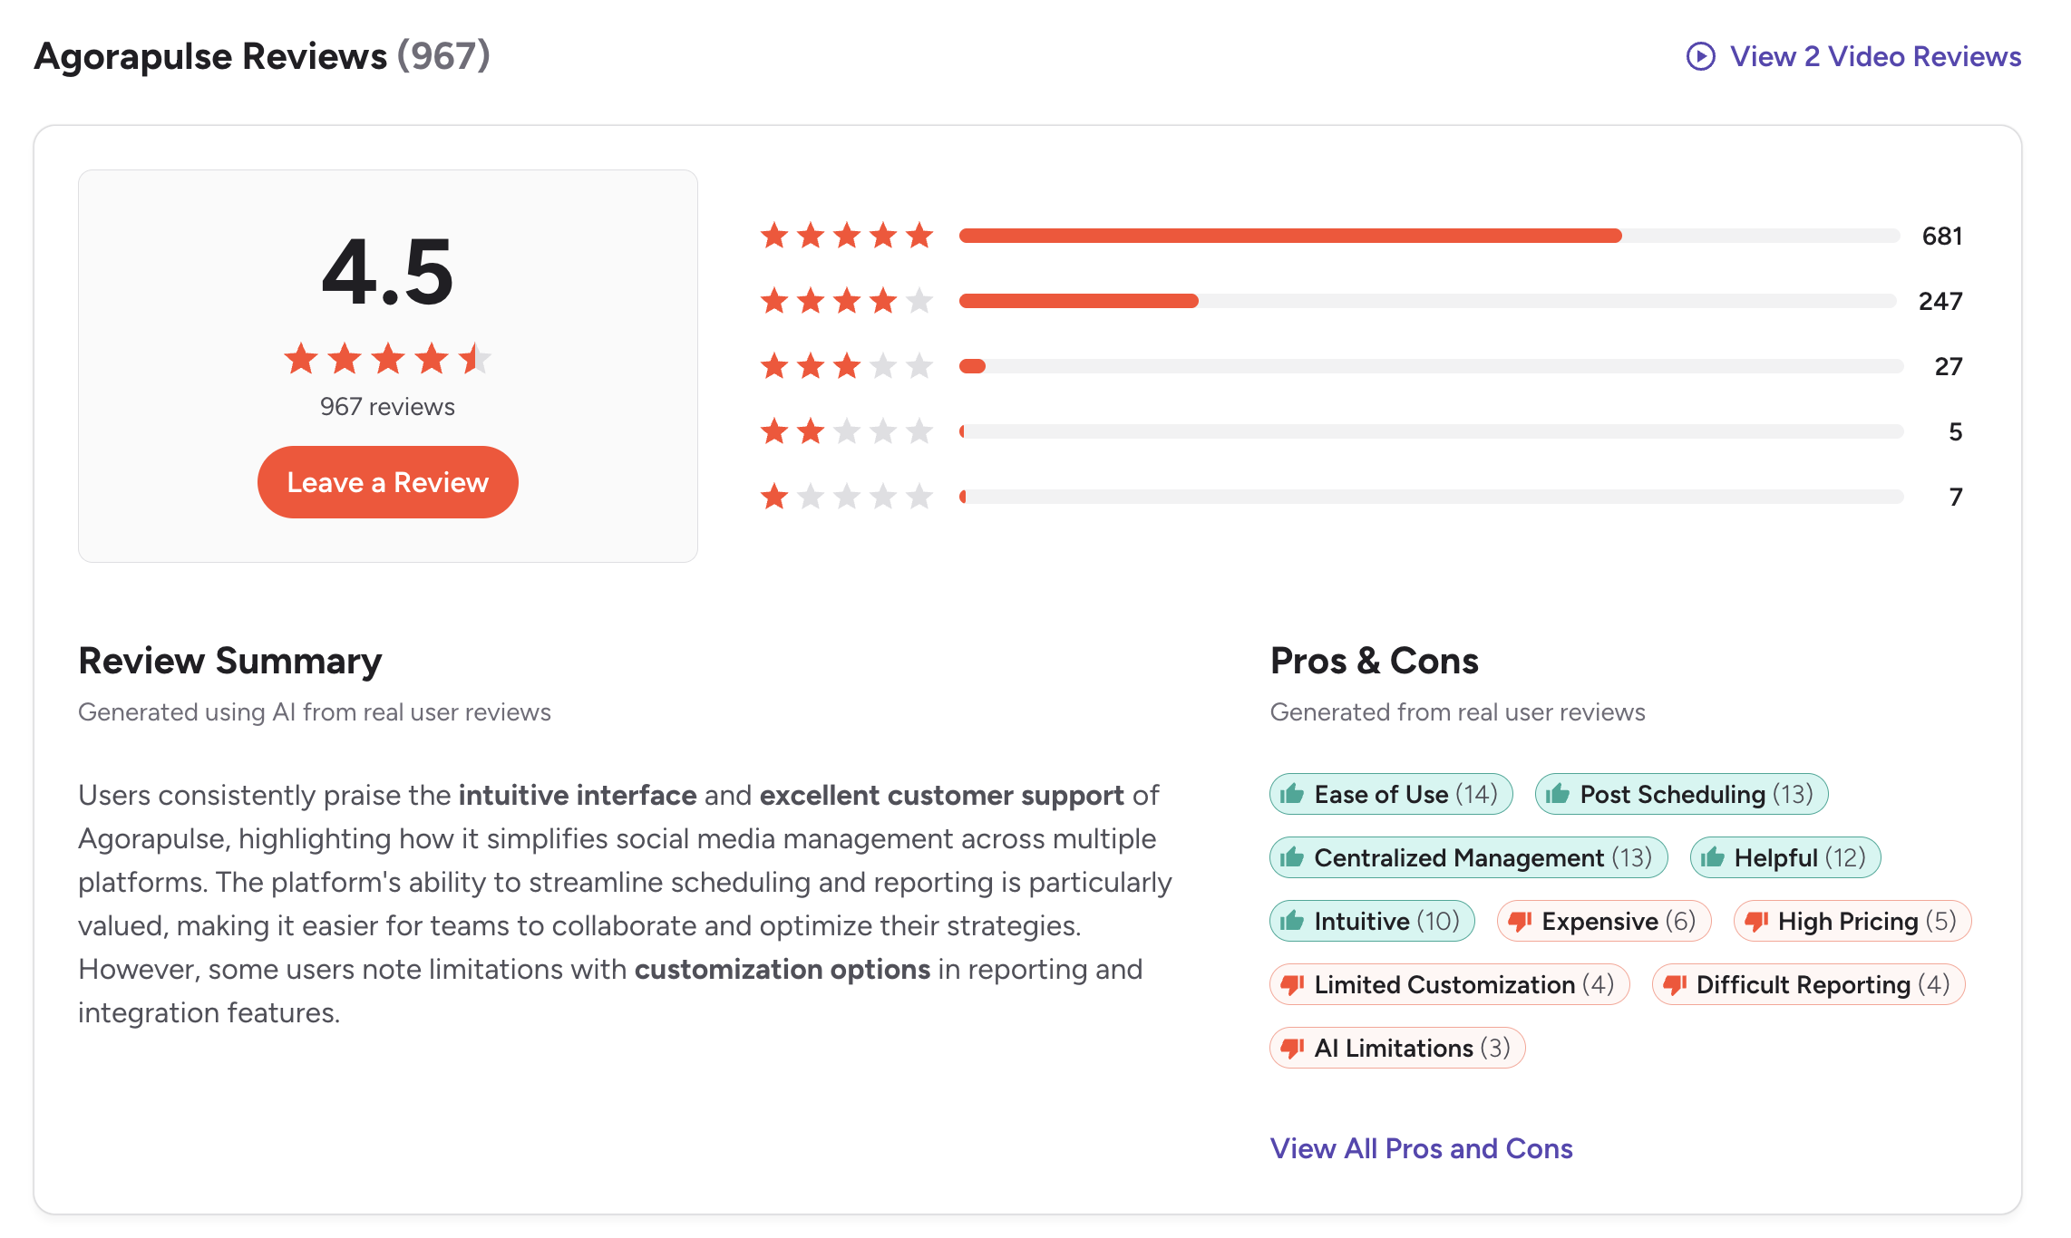Toggle the Intuitive pro tag
2071x1238 pixels.
(1371, 921)
